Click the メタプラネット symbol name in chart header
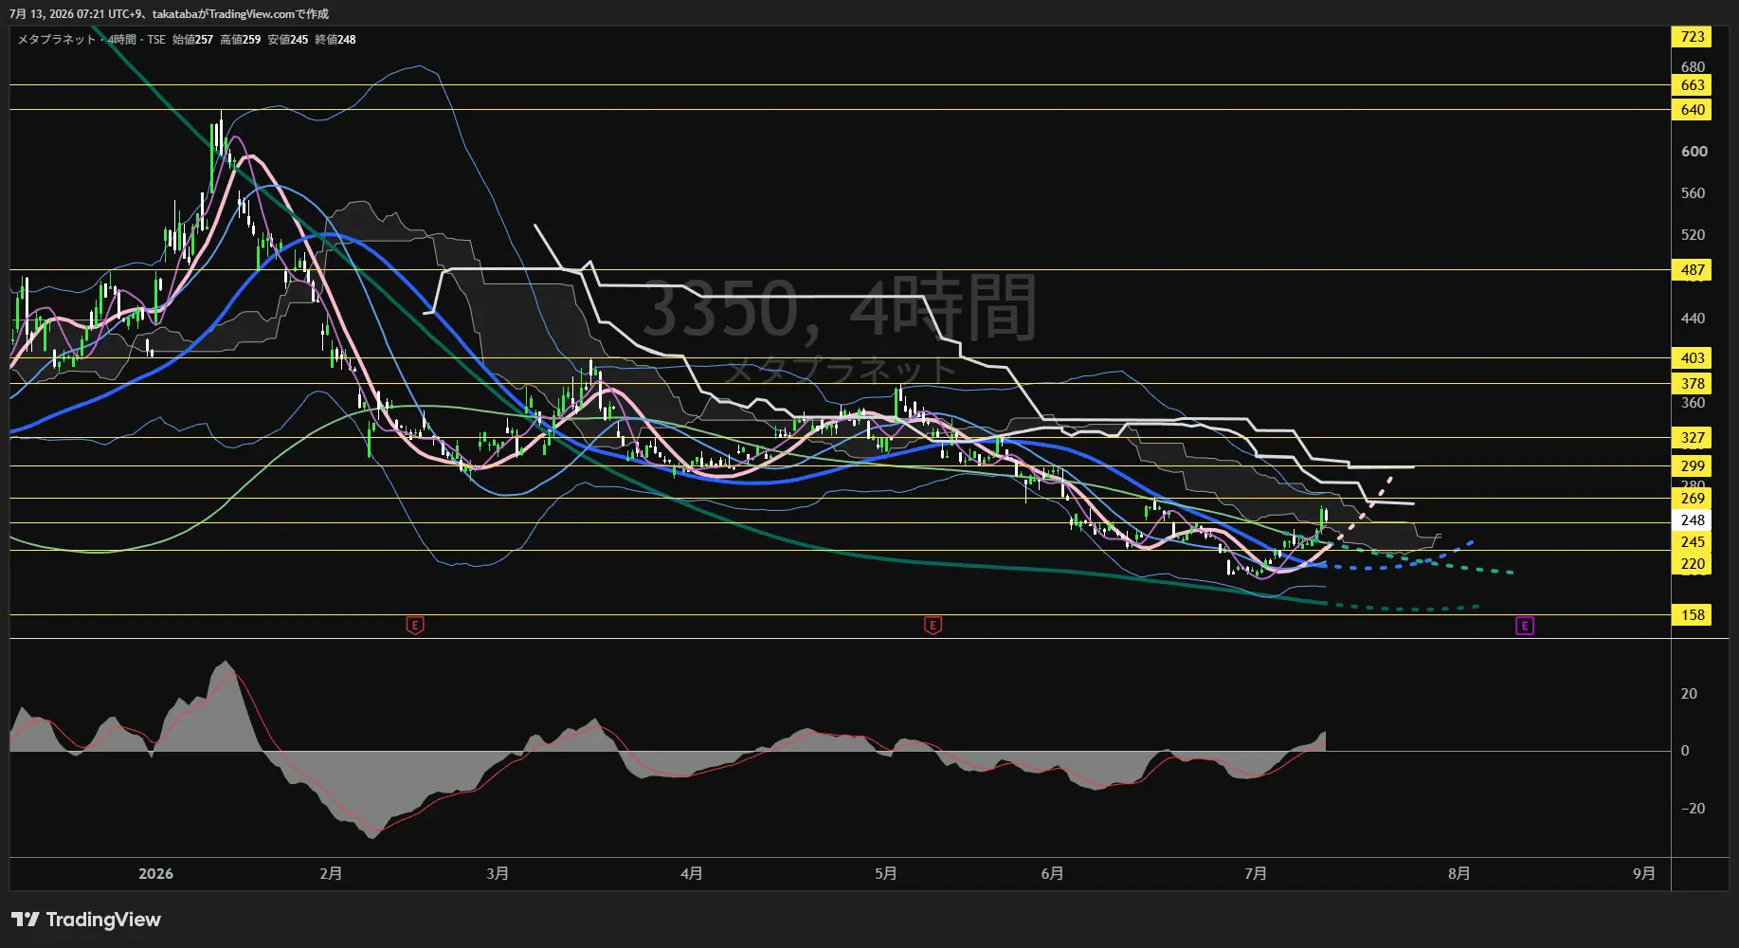 click(57, 40)
